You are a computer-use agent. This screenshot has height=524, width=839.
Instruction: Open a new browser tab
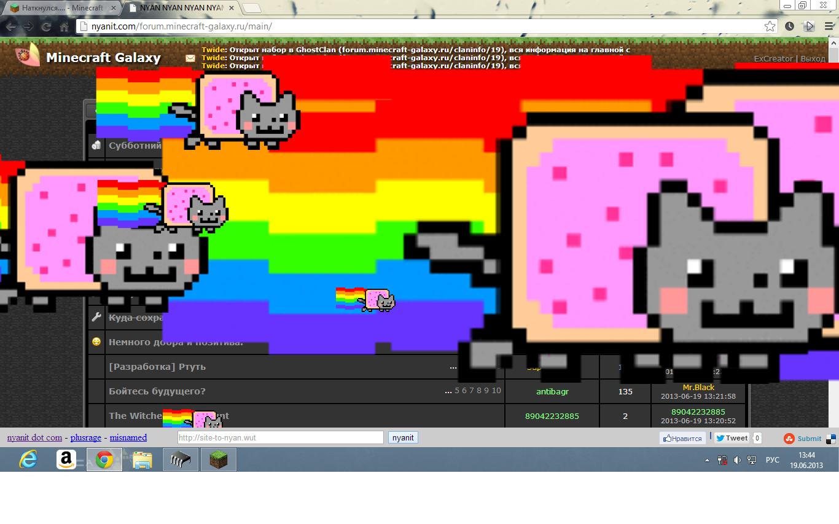[x=252, y=9]
